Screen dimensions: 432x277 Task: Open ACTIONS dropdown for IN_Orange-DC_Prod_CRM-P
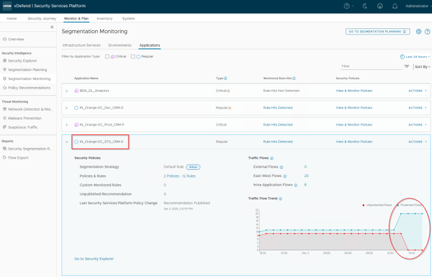[x=417, y=125]
